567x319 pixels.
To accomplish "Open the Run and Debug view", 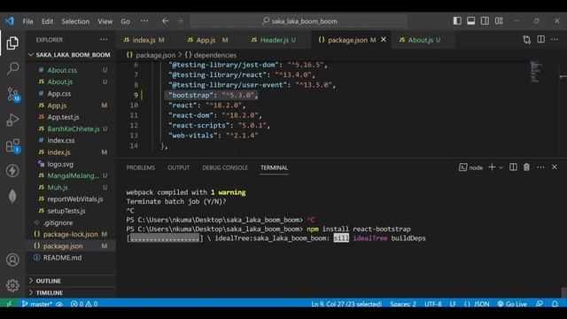I will coord(12,120).
